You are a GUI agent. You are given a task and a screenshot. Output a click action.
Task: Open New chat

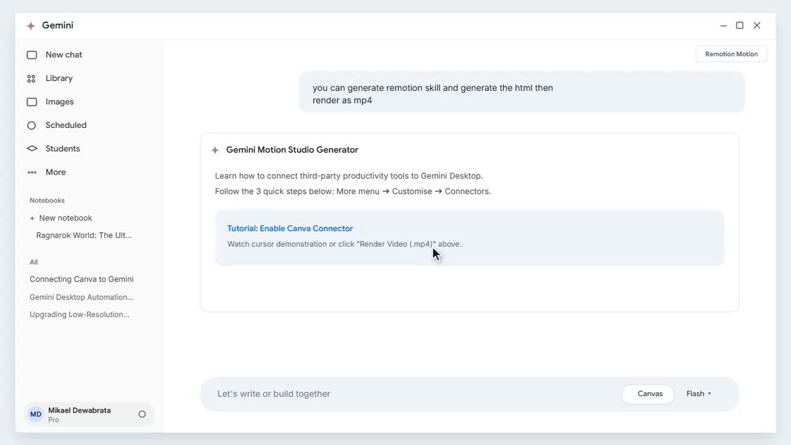pyautogui.click(x=64, y=55)
